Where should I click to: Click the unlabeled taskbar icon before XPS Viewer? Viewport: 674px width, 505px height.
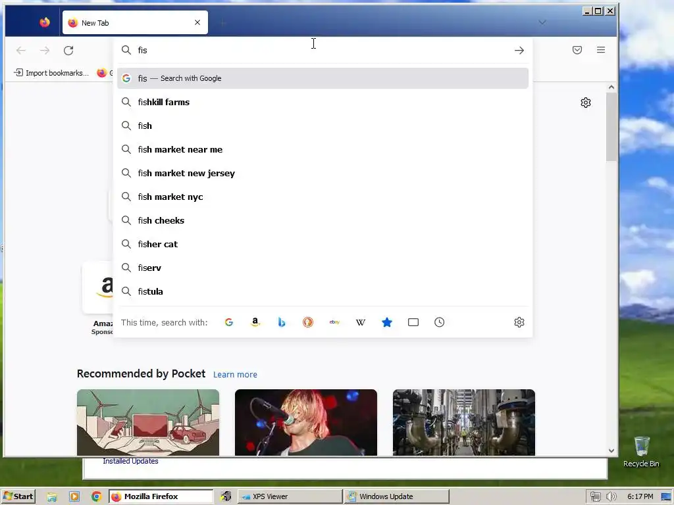(226, 496)
